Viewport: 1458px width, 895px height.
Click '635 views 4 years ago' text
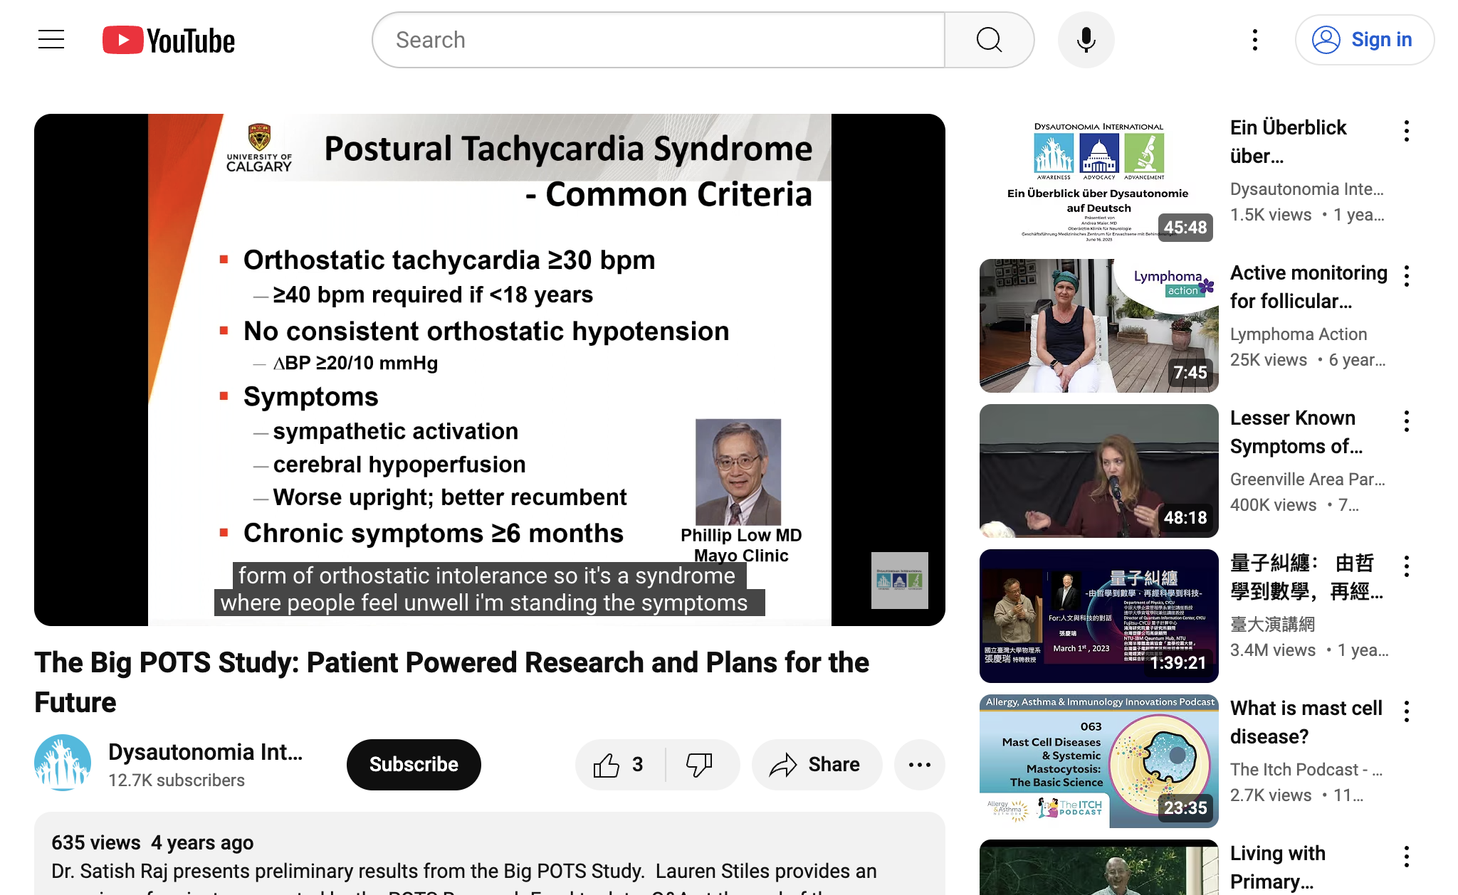pyautogui.click(x=152, y=843)
